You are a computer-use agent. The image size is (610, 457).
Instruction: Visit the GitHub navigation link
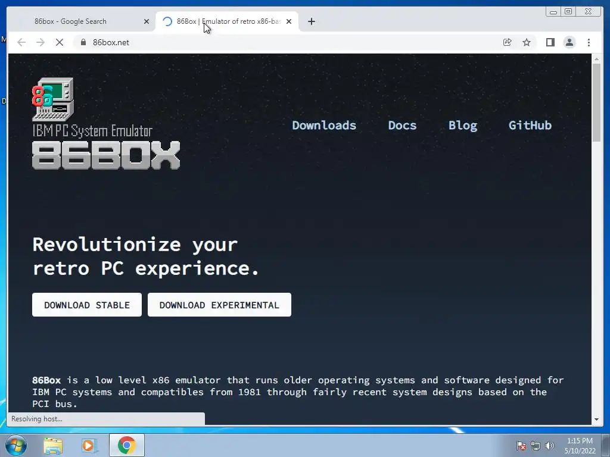(x=530, y=125)
